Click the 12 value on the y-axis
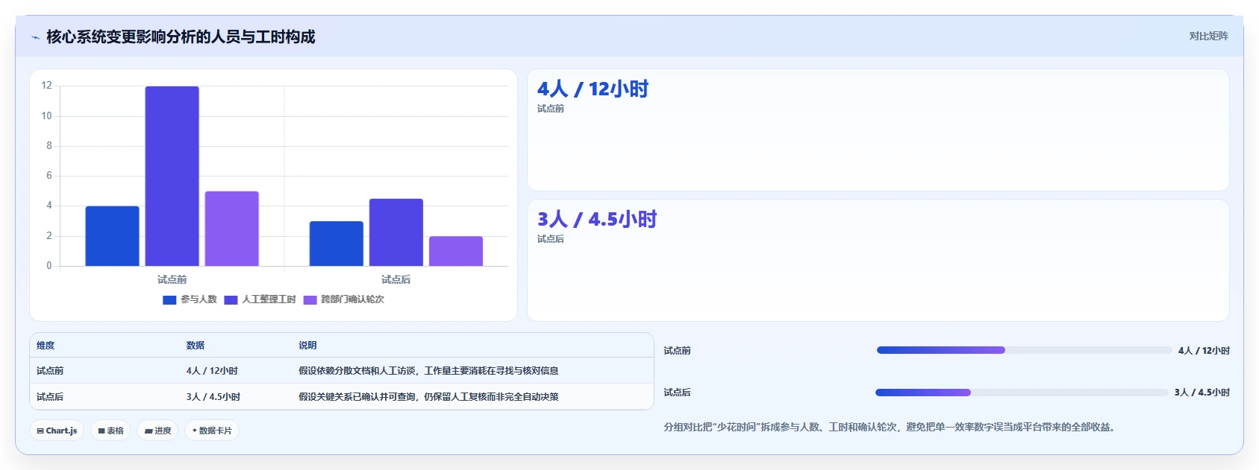The width and height of the screenshot is (1259, 470). tap(46, 86)
